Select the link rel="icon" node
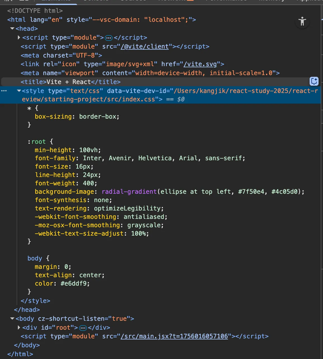323x359 pixels. (122, 64)
